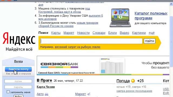Viewport: 173px width, 97px height.
Task: Click the vertical scrollbar thumb
Action: click(x=171, y=41)
